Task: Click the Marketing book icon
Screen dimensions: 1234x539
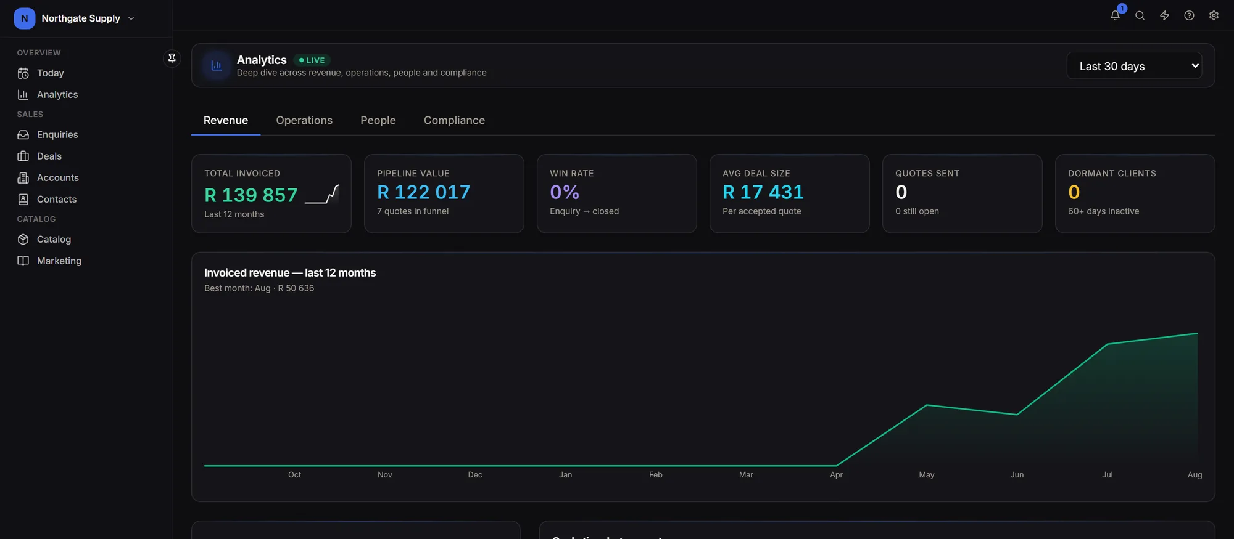Action: 23,261
